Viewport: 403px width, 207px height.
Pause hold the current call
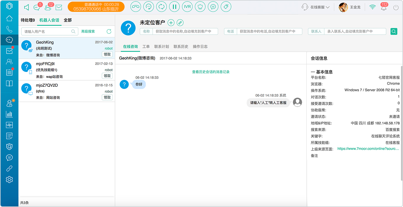pos(175,7)
